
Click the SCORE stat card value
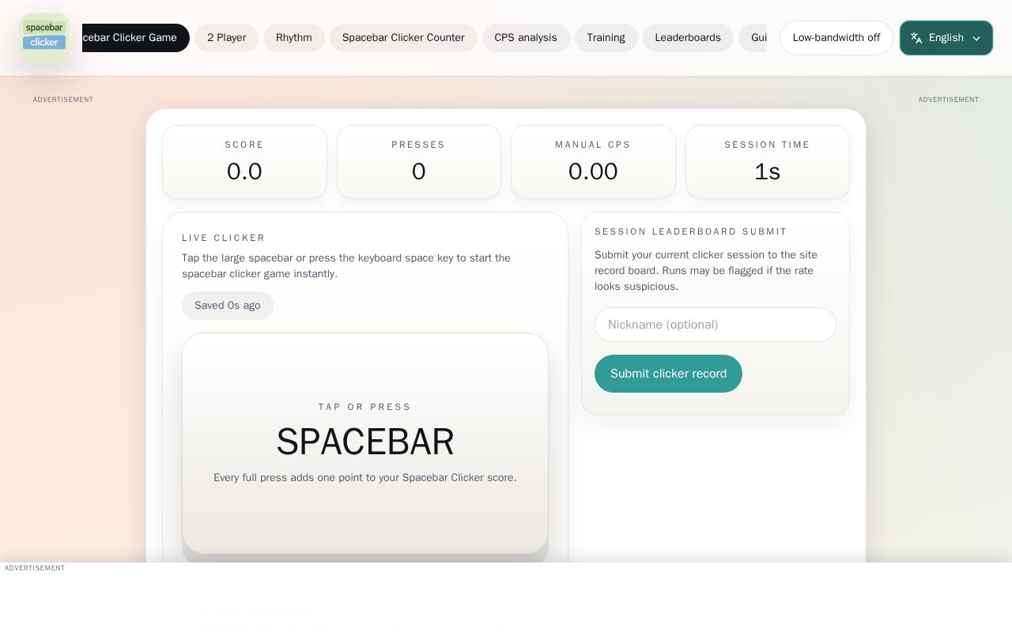pyautogui.click(x=244, y=171)
